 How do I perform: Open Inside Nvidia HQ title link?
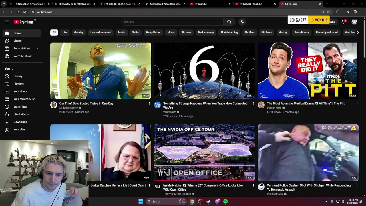(x=204, y=187)
